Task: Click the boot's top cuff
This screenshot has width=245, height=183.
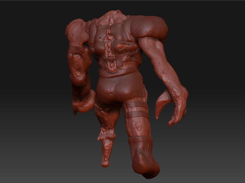Action: 139,140
